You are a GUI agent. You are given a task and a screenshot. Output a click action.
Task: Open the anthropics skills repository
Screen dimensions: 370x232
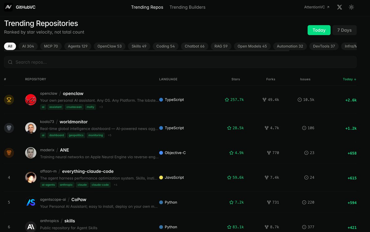tap(70, 221)
